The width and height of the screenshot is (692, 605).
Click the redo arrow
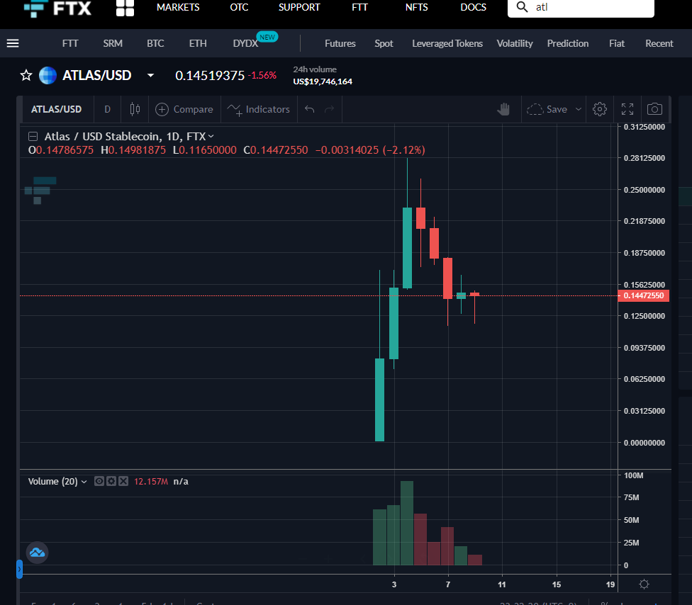tap(329, 109)
